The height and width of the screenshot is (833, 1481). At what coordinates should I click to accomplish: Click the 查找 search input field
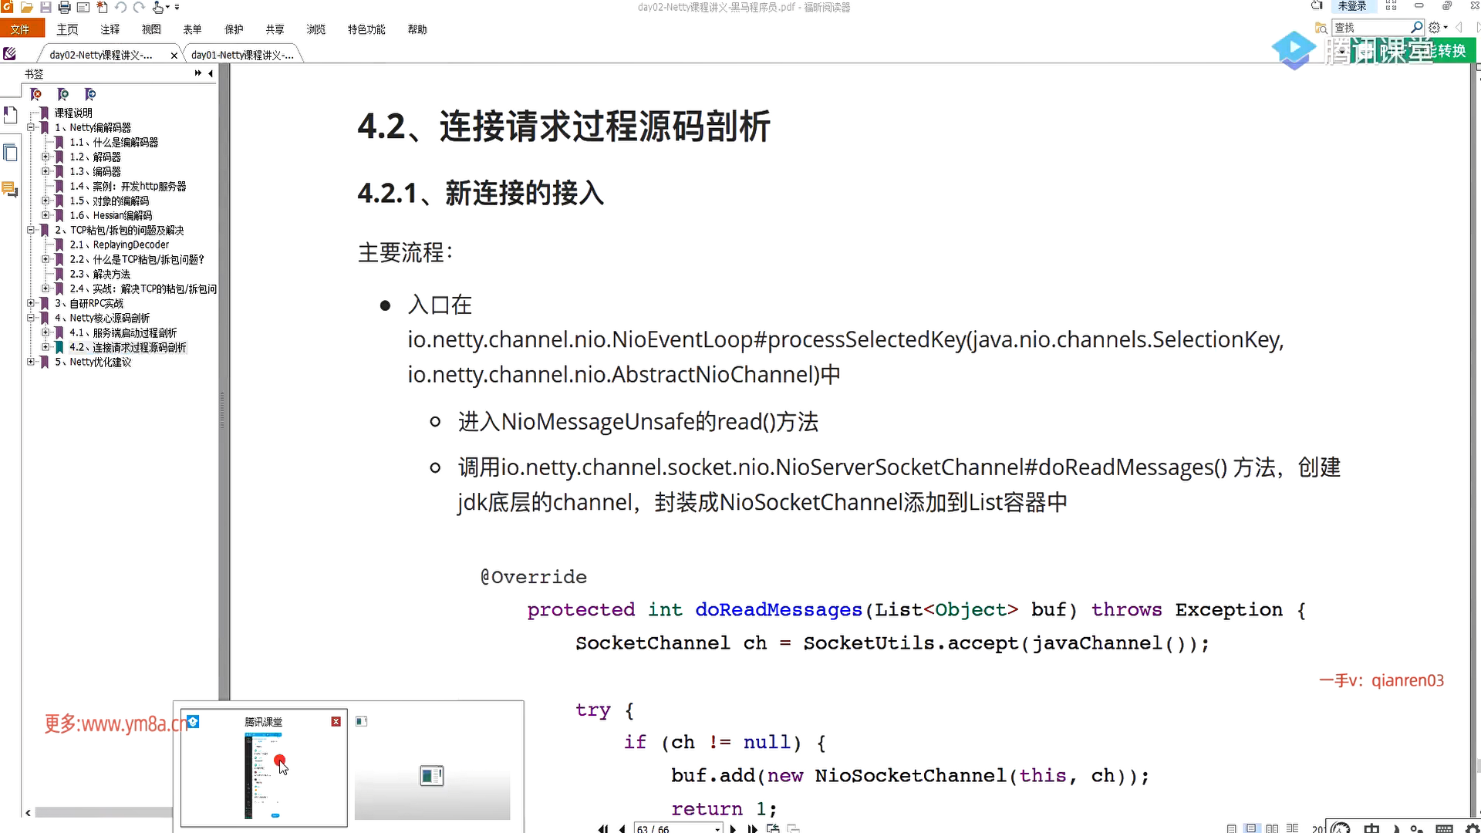(x=1370, y=28)
